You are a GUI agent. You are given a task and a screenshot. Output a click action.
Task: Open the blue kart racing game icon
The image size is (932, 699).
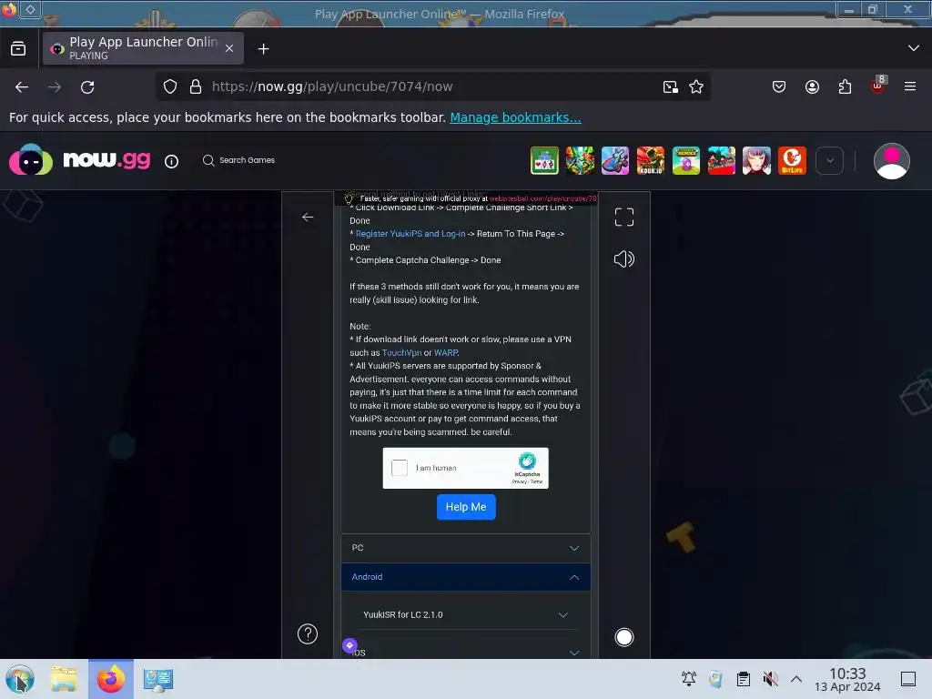pyautogui.click(x=614, y=160)
